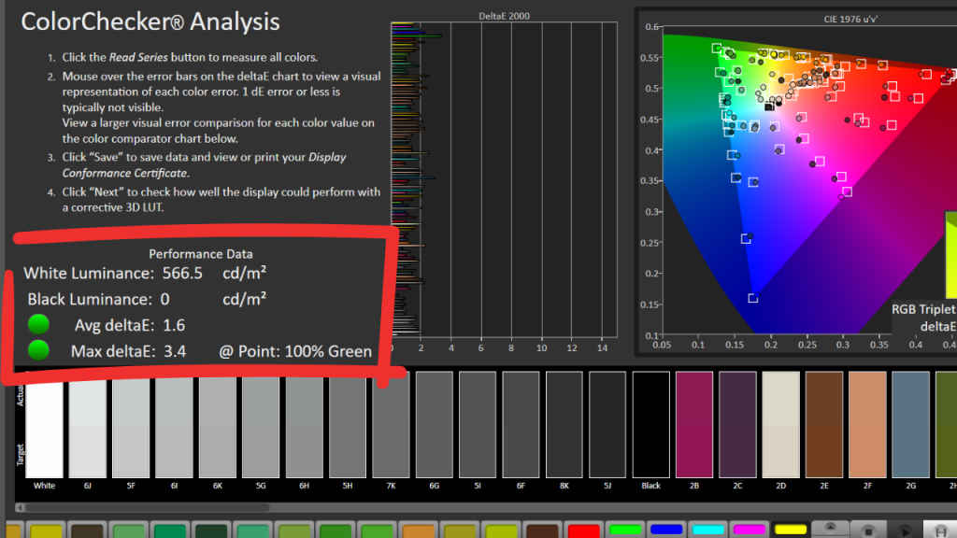Click the Avg deltaE 1.6 value

174,325
